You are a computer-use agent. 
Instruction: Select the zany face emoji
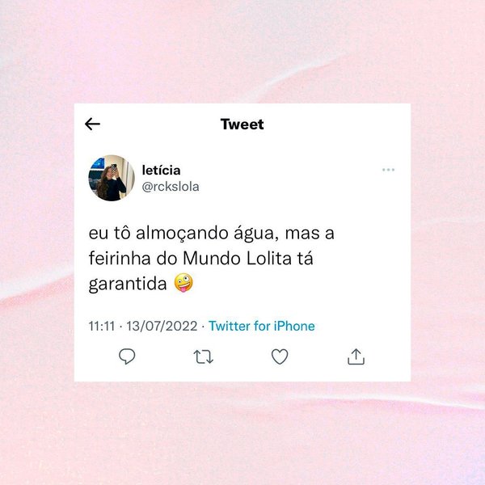[183, 283]
